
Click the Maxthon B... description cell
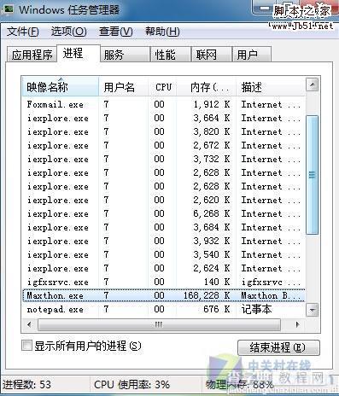(x=271, y=295)
